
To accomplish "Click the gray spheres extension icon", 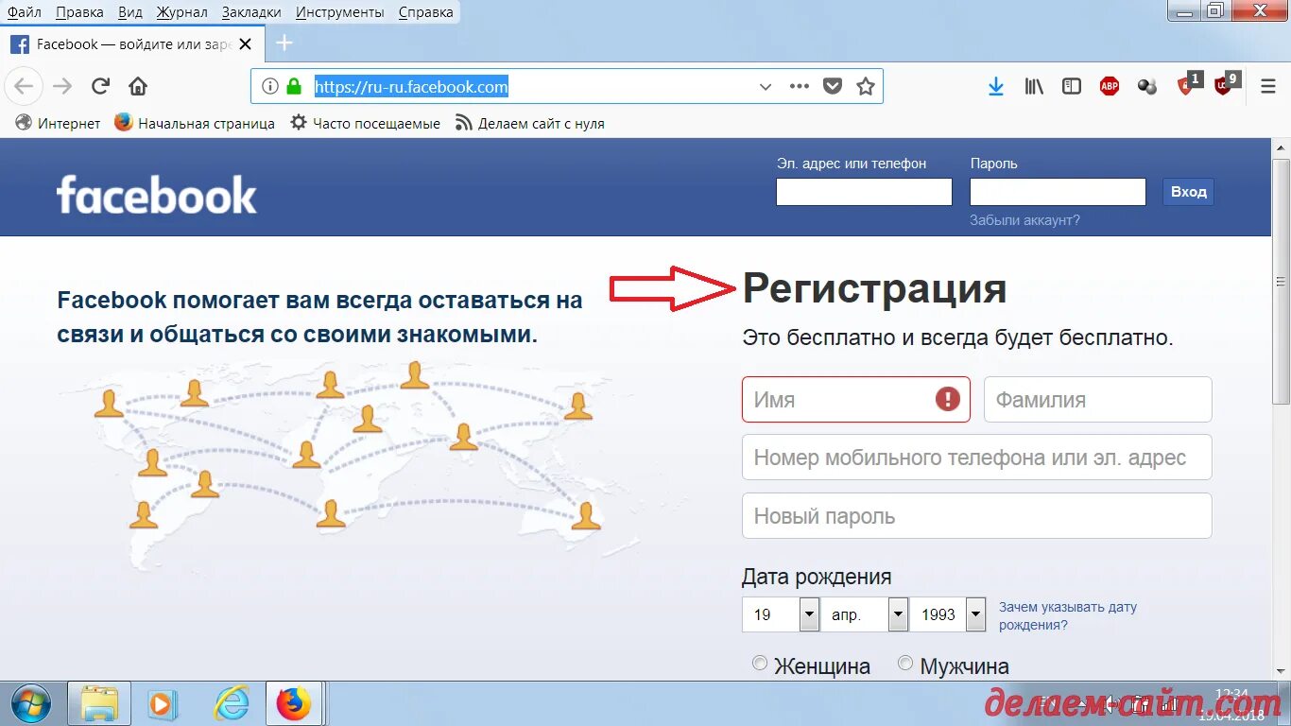I will (x=1147, y=86).
